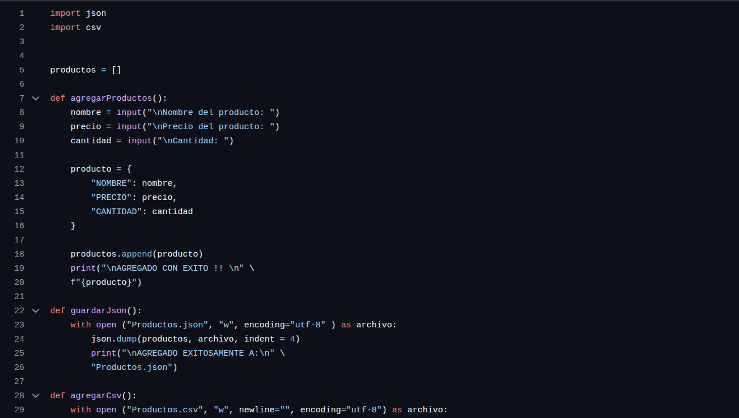Select line number 5 in the gutter

22,70
